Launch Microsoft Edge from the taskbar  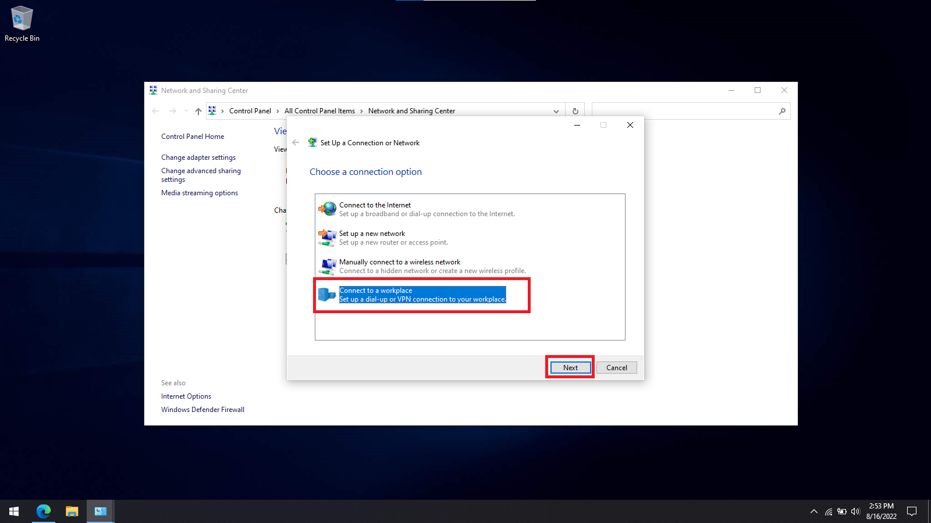click(x=44, y=511)
